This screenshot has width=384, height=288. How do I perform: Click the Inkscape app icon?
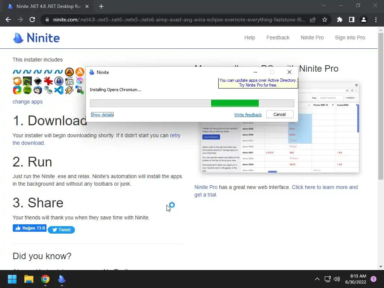click(x=38, y=81)
